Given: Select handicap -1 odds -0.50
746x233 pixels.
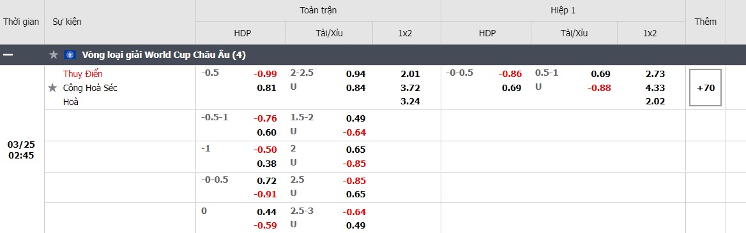Looking at the screenshot, I should [x=265, y=150].
